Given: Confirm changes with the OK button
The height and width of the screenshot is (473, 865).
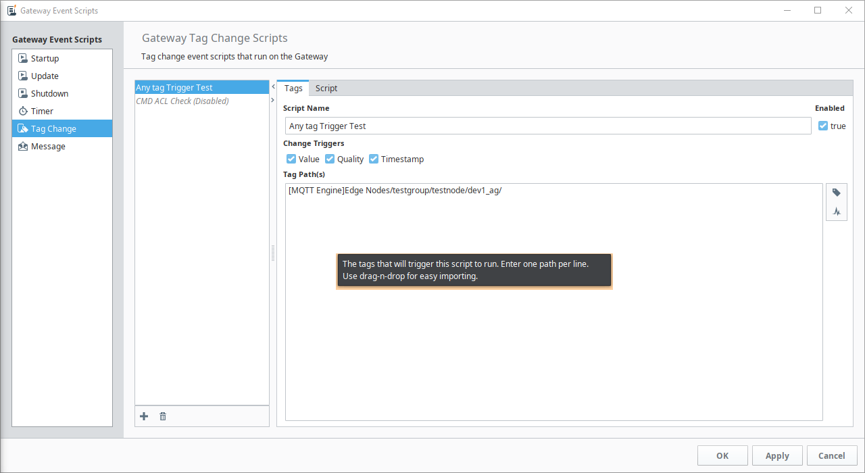Looking at the screenshot, I should click(722, 455).
